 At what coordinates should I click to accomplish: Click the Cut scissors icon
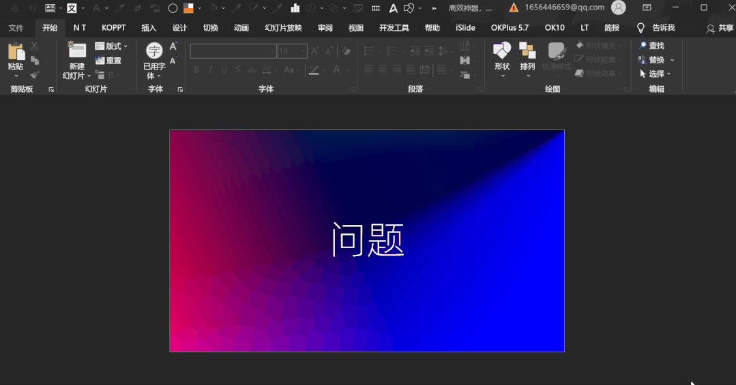(35, 46)
